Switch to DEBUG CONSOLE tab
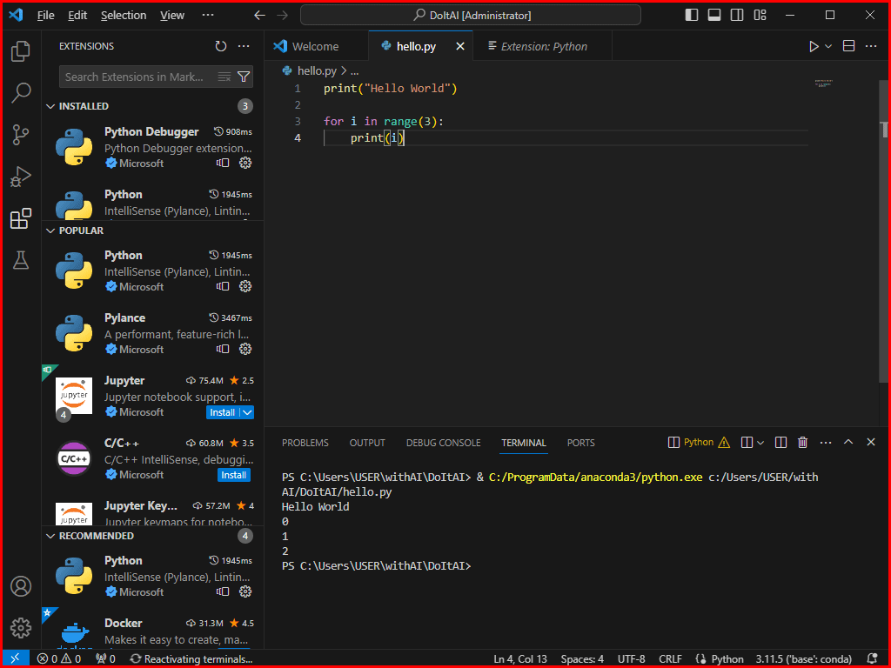 click(443, 443)
